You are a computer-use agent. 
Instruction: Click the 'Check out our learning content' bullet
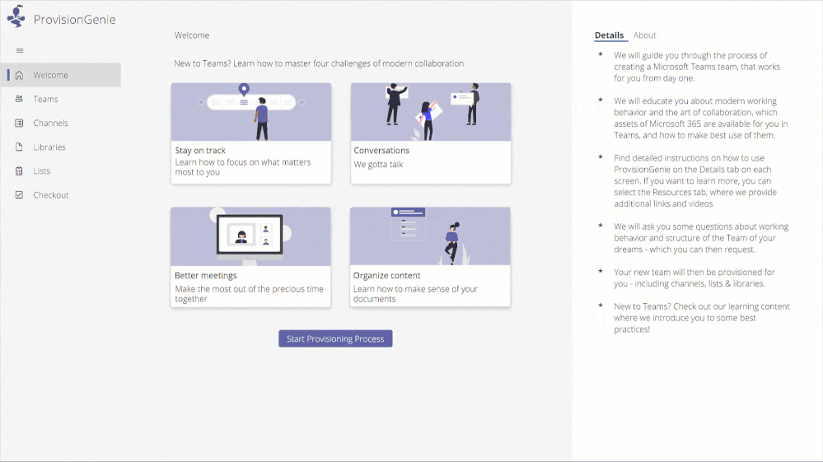click(x=702, y=318)
